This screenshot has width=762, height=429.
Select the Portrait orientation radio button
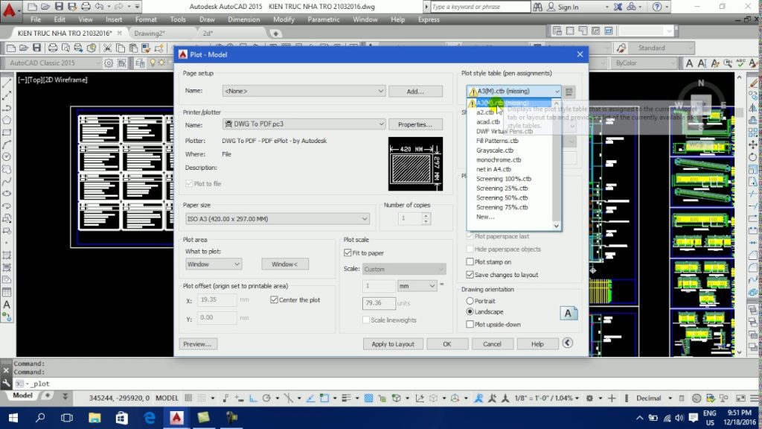pos(470,300)
